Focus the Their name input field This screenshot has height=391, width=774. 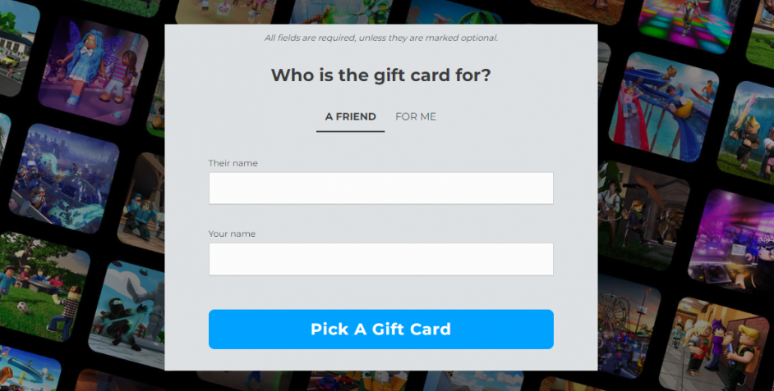click(381, 188)
